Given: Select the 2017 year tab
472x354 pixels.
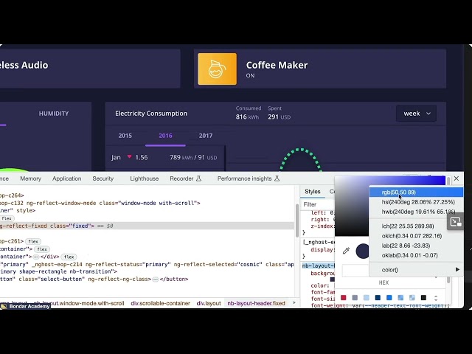Looking at the screenshot, I should tap(206, 136).
